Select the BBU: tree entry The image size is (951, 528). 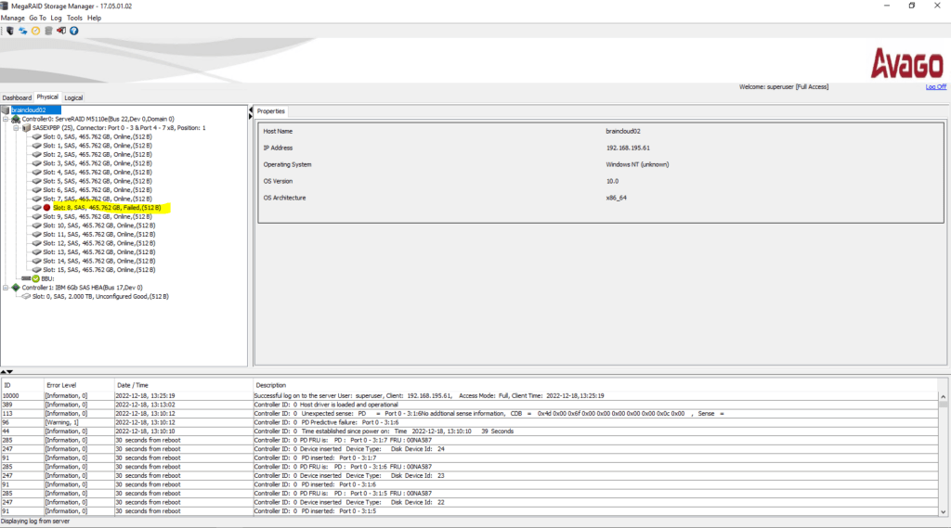tap(47, 279)
